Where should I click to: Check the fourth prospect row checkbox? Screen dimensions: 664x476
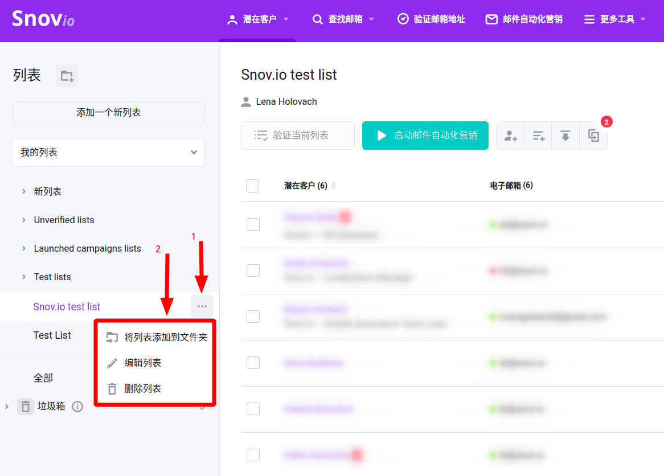click(x=253, y=363)
